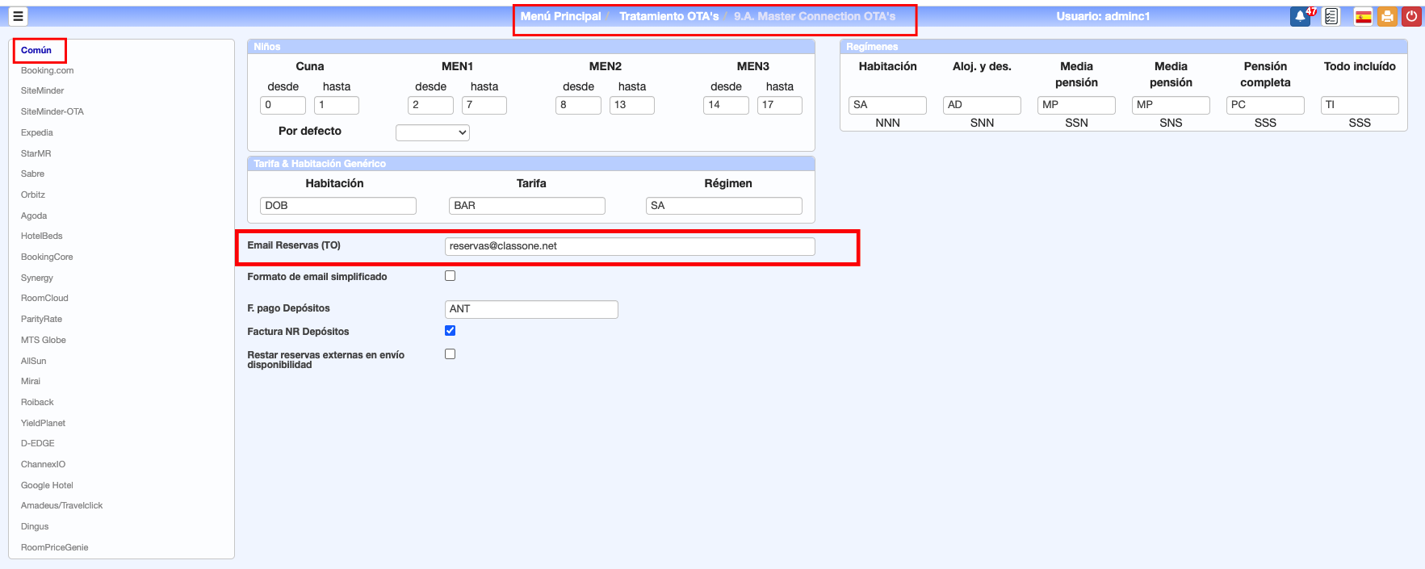The height and width of the screenshot is (569, 1425).
Task: Click the red power logout icon
Action: coord(1411,17)
